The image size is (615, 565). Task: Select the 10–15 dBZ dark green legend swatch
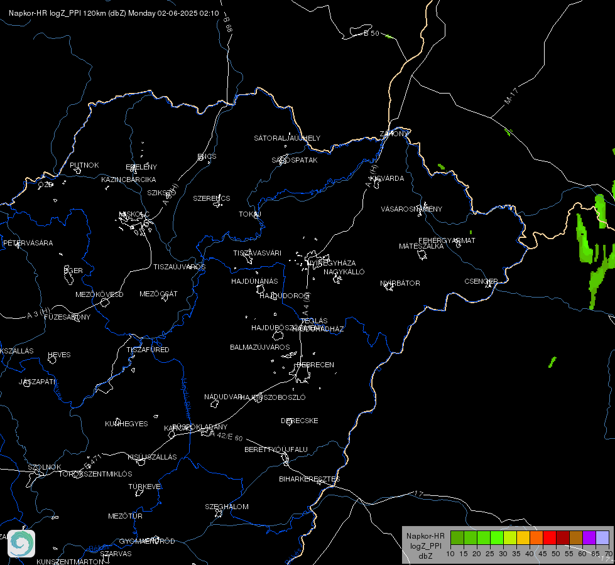(457, 537)
